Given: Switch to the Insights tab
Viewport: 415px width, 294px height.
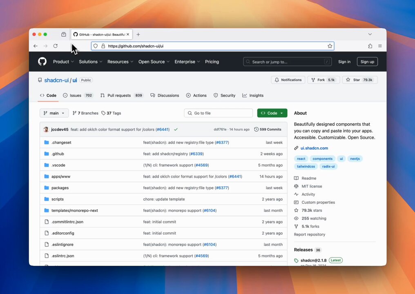Looking at the screenshot, I should tap(253, 95).
